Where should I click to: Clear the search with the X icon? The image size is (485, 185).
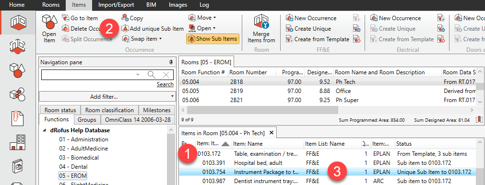[x=166, y=74]
